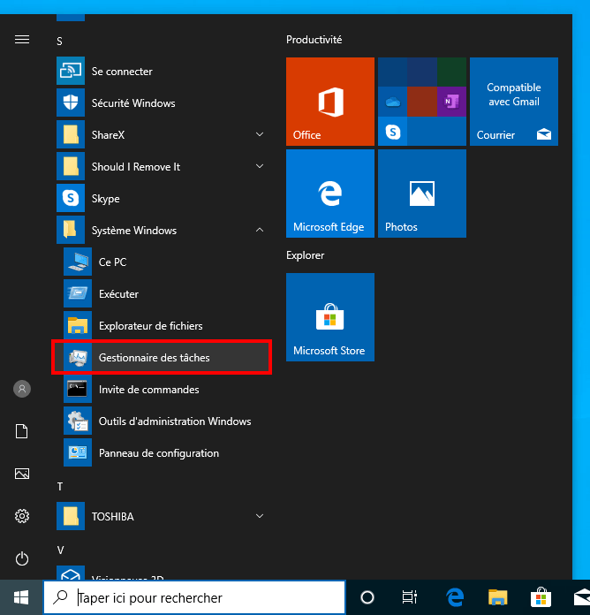Open Invite de commandes console icon
The image size is (590, 615).
pyautogui.click(x=78, y=389)
